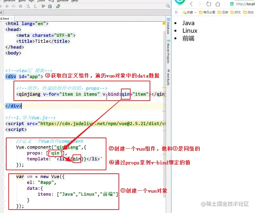Open the Database tool window
This screenshot has height=213, width=255.
[168, 26]
